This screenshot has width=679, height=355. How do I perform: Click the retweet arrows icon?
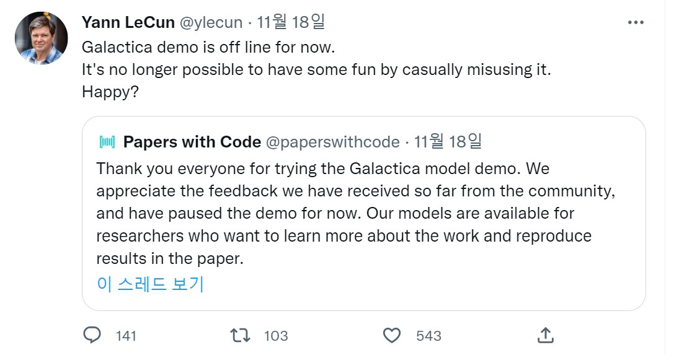coord(240,335)
